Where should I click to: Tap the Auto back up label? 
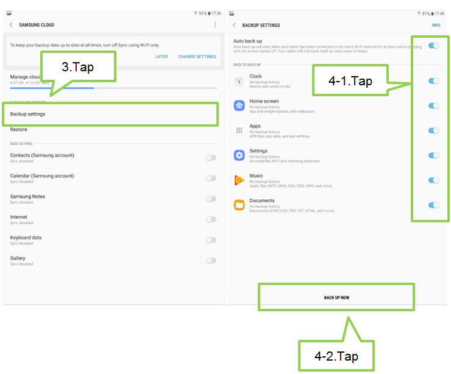247,41
